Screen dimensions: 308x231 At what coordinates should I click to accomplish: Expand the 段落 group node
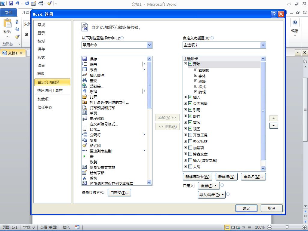(x=196, y=81)
